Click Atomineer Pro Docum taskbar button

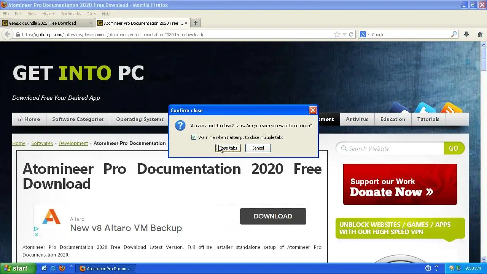(x=105, y=268)
